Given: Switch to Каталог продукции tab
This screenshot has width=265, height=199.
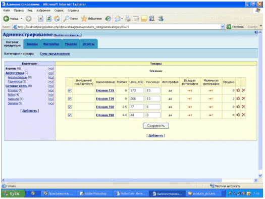Looking at the screenshot, I should (x=12, y=44).
